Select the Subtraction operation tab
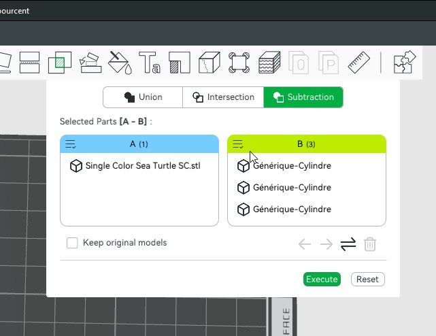The image size is (436, 336). click(x=303, y=97)
